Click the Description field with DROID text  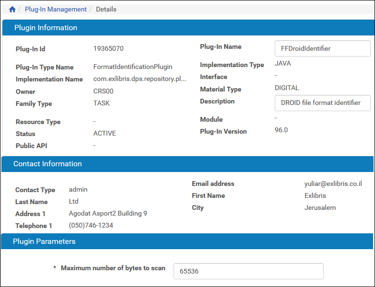[322, 103]
